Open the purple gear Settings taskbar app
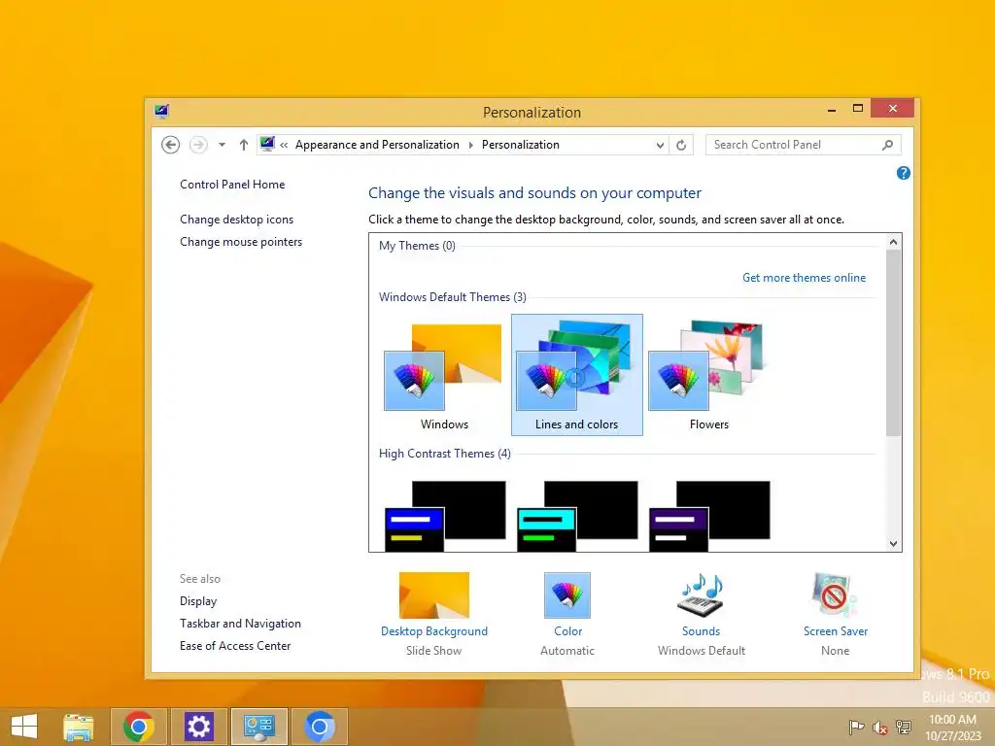The width and height of the screenshot is (995, 746). [x=198, y=727]
